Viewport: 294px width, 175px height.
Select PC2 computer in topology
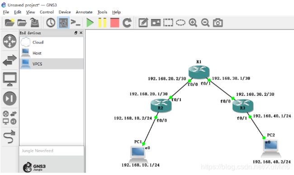click(271, 149)
